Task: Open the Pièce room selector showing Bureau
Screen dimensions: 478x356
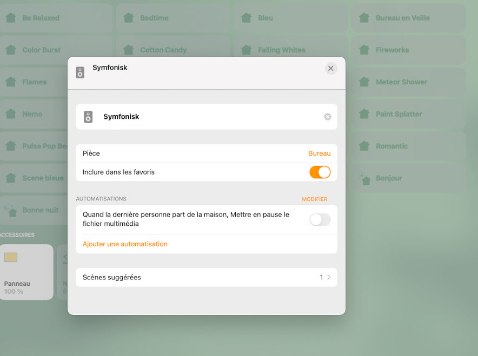Action: point(319,153)
